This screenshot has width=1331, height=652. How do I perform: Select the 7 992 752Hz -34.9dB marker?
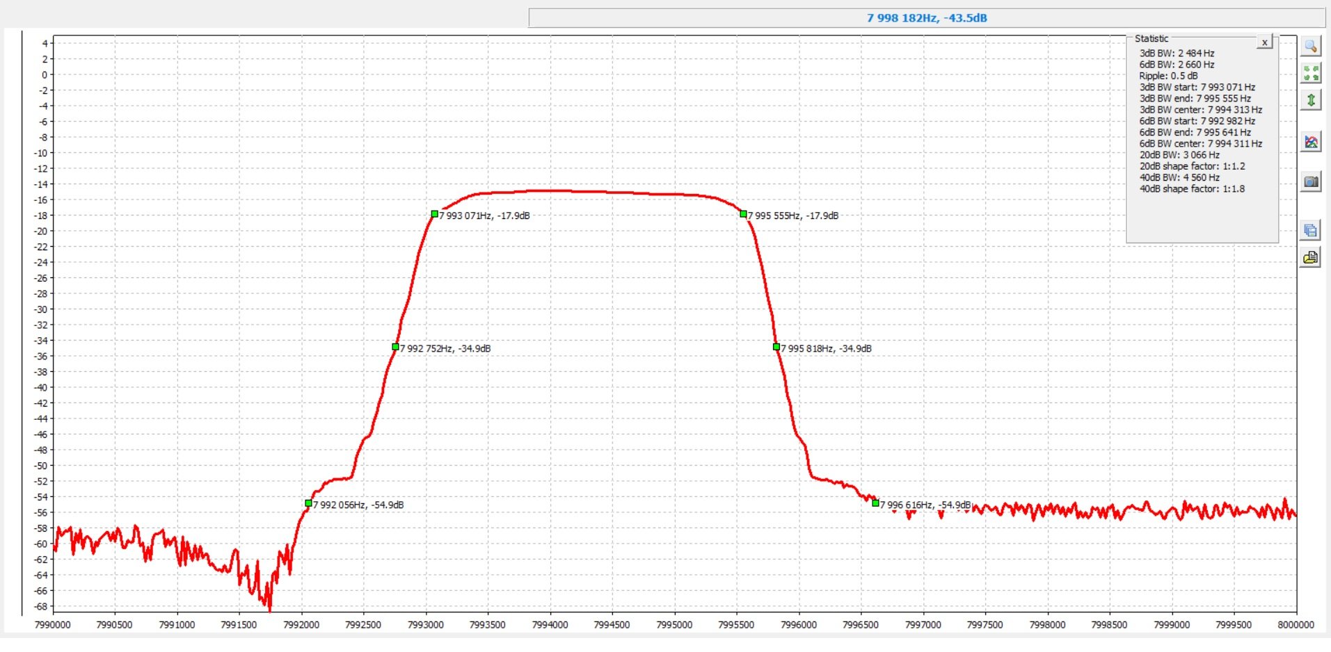[x=395, y=347]
